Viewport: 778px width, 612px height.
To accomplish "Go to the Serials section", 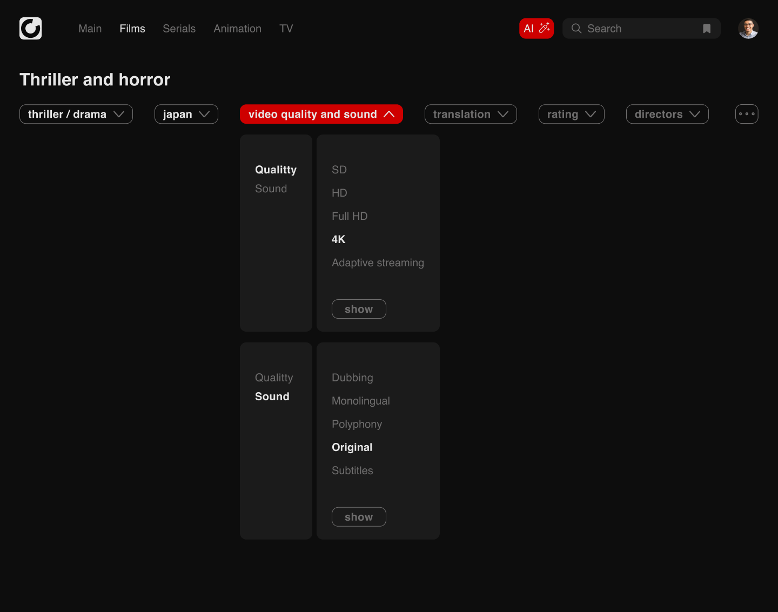I will pos(179,29).
